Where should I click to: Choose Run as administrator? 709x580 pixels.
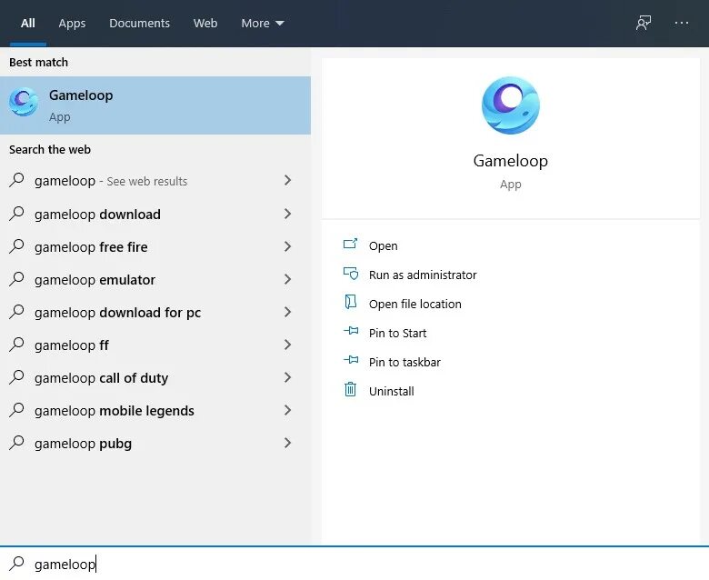pos(423,275)
